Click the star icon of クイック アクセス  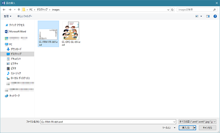(x=7, y=25)
